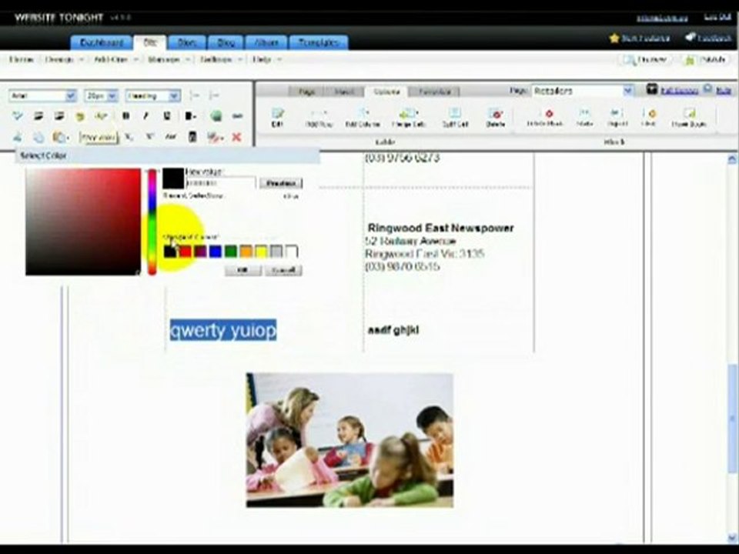Click the Edit table icon
Screen dimensions: 739x554
point(277,117)
